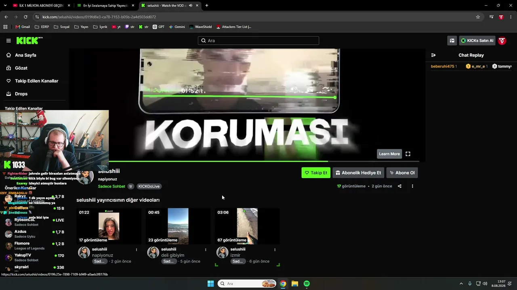Open Ana Sayfa in the Kick sidebar
This screenshot has height=290, width=517.
[x=25, y=55]
